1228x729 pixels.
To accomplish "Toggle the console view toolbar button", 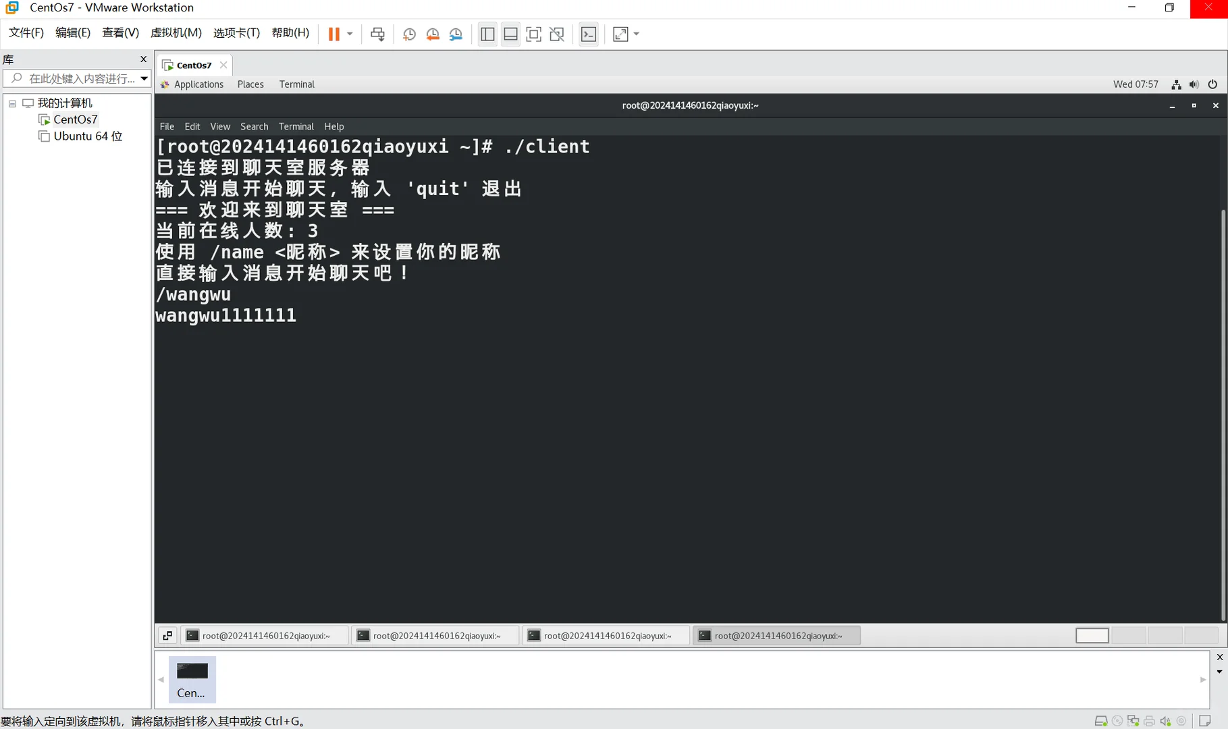I will pyautogui.click(x=589, y=34).
